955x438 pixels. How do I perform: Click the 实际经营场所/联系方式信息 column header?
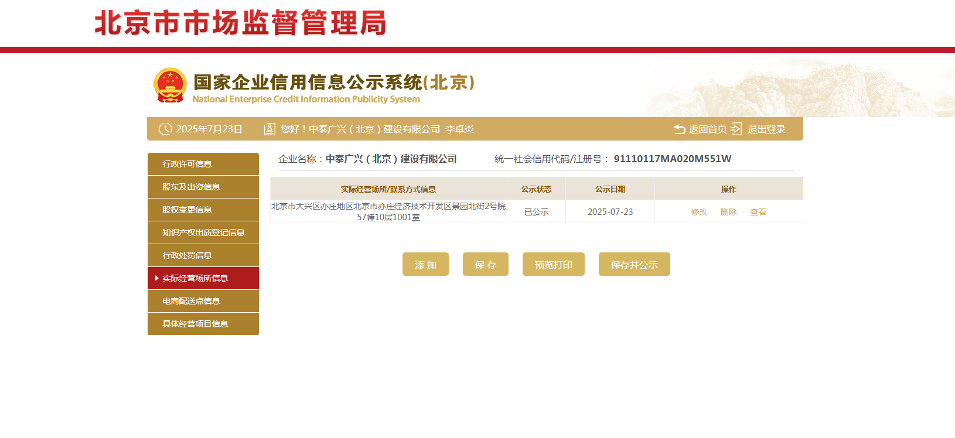(388, 189)
